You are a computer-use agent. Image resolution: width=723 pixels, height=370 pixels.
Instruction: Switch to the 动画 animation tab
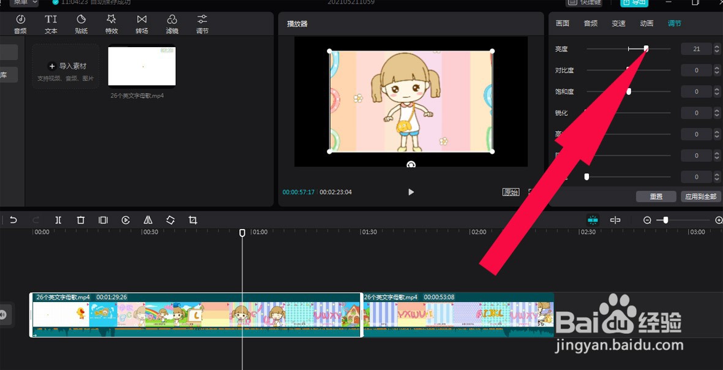646,23
